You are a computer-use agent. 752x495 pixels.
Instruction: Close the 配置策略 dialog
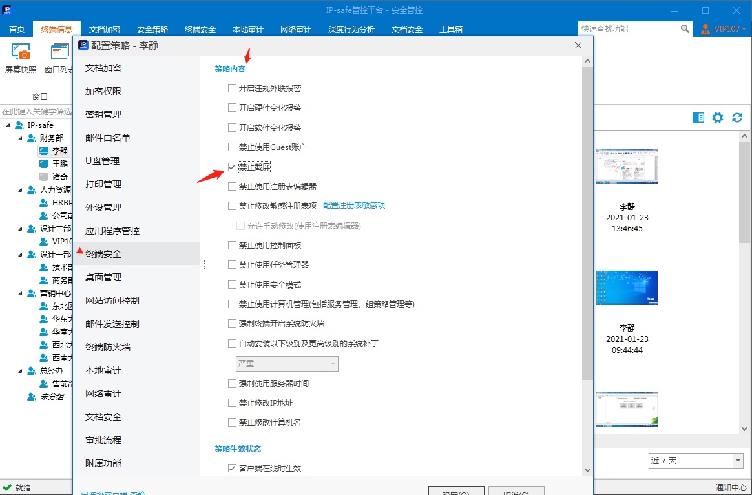(578, 46)
